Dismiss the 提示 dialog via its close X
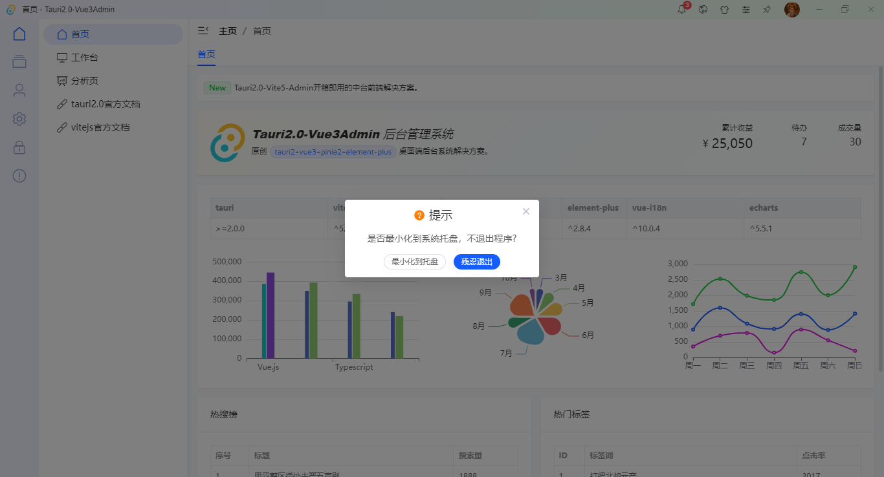This screenshot has height=477, width=884. 525,211
